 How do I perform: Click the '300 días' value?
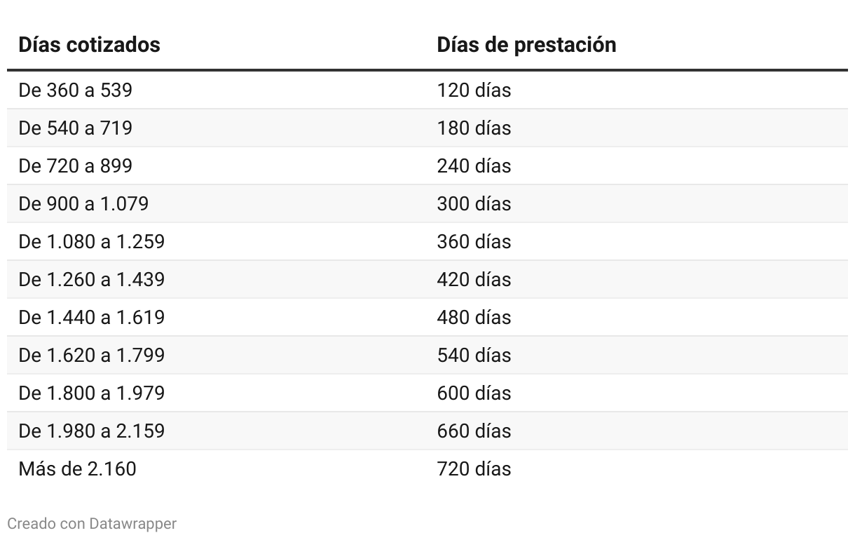tap(474, 204)
